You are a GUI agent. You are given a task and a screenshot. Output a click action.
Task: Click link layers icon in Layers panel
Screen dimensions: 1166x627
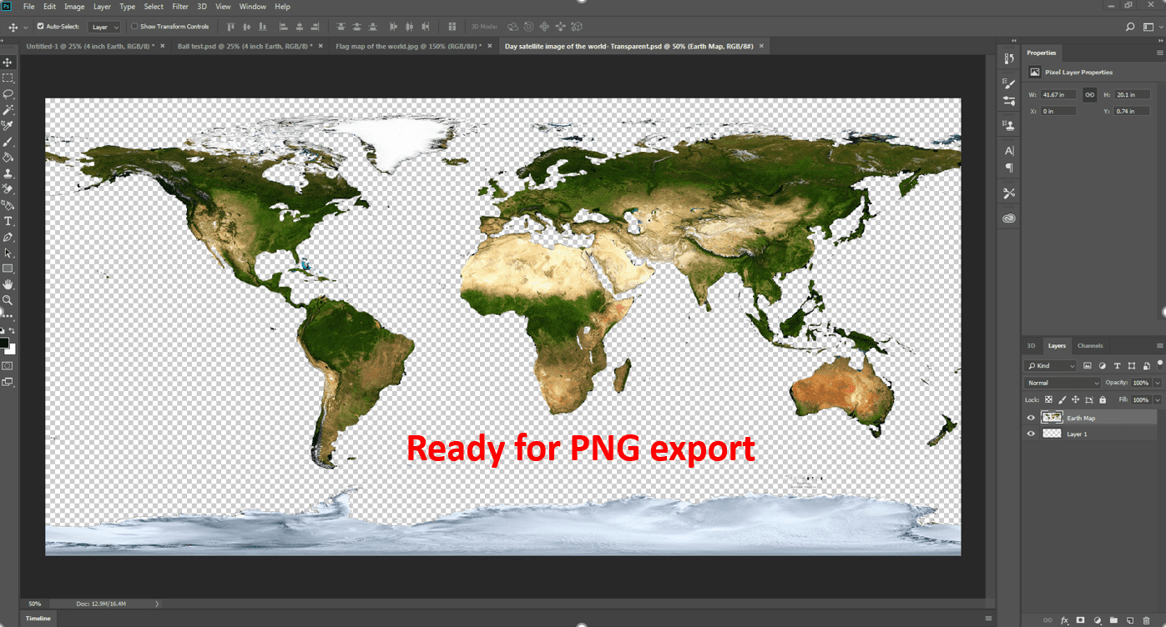click(1047, 620)
